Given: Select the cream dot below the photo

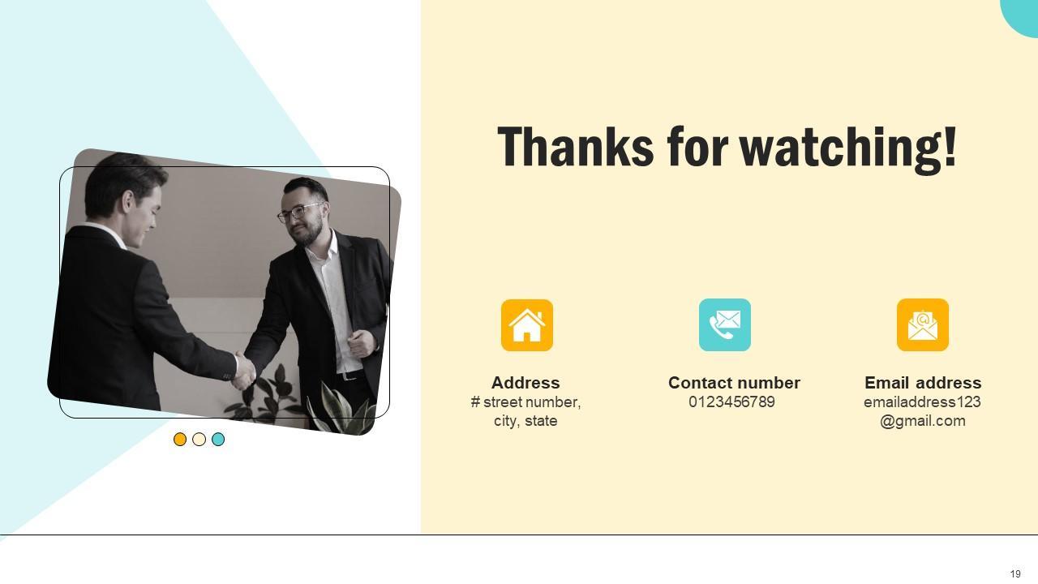Looking at the screenshot, I should [199, 440].
